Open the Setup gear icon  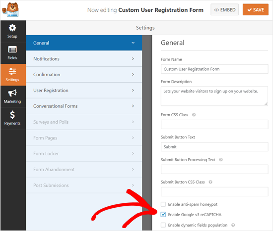pyautogui.click(x=12, y=28)
